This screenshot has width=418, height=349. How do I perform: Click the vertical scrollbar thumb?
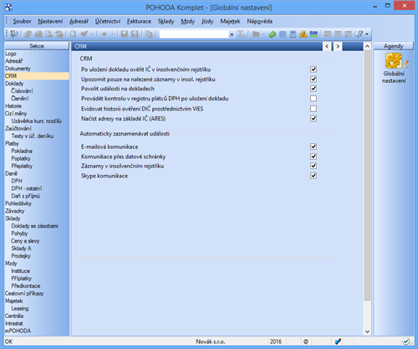(367, 176)
